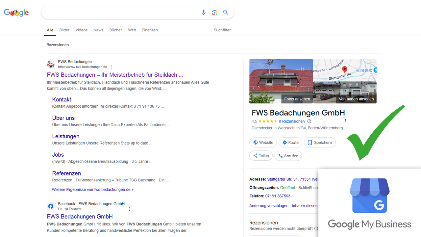Switch to the Bilder tab

[64, 30]
